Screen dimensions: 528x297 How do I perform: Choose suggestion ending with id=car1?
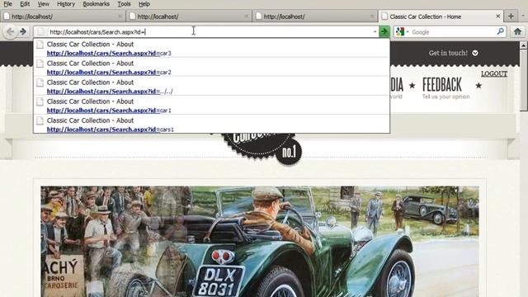tap(211, 105)
